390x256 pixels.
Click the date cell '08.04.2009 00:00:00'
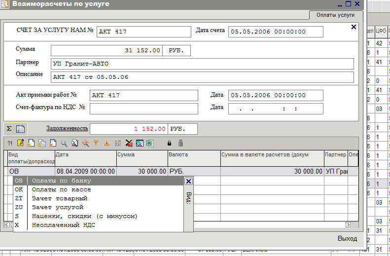coord(86,172)
